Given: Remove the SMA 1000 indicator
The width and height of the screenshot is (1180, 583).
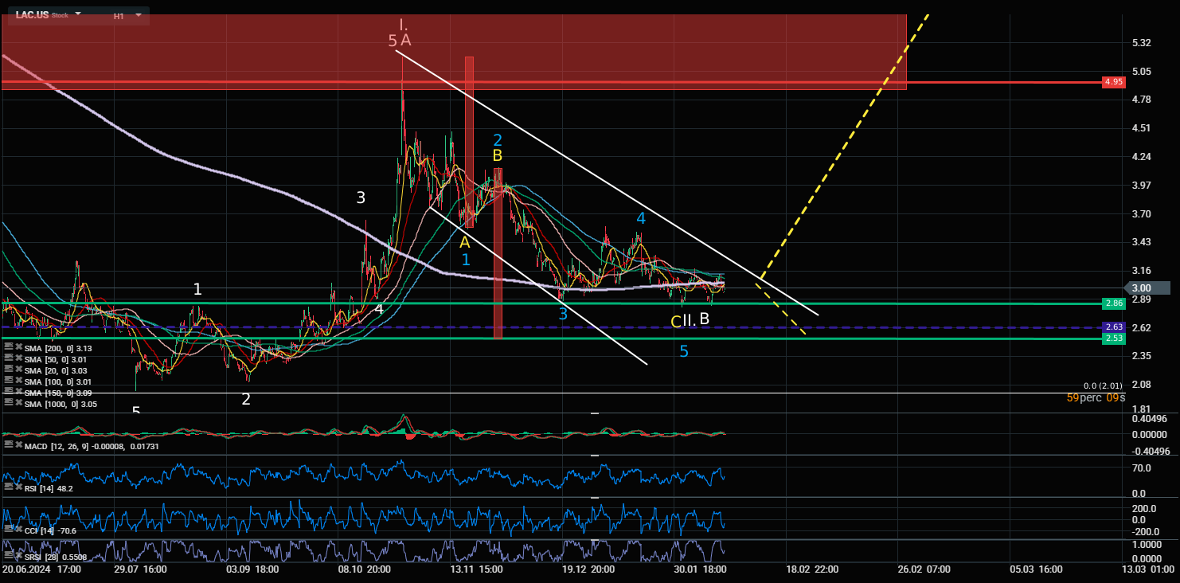Looking at the screenshot, I should [x=17, y=404].
